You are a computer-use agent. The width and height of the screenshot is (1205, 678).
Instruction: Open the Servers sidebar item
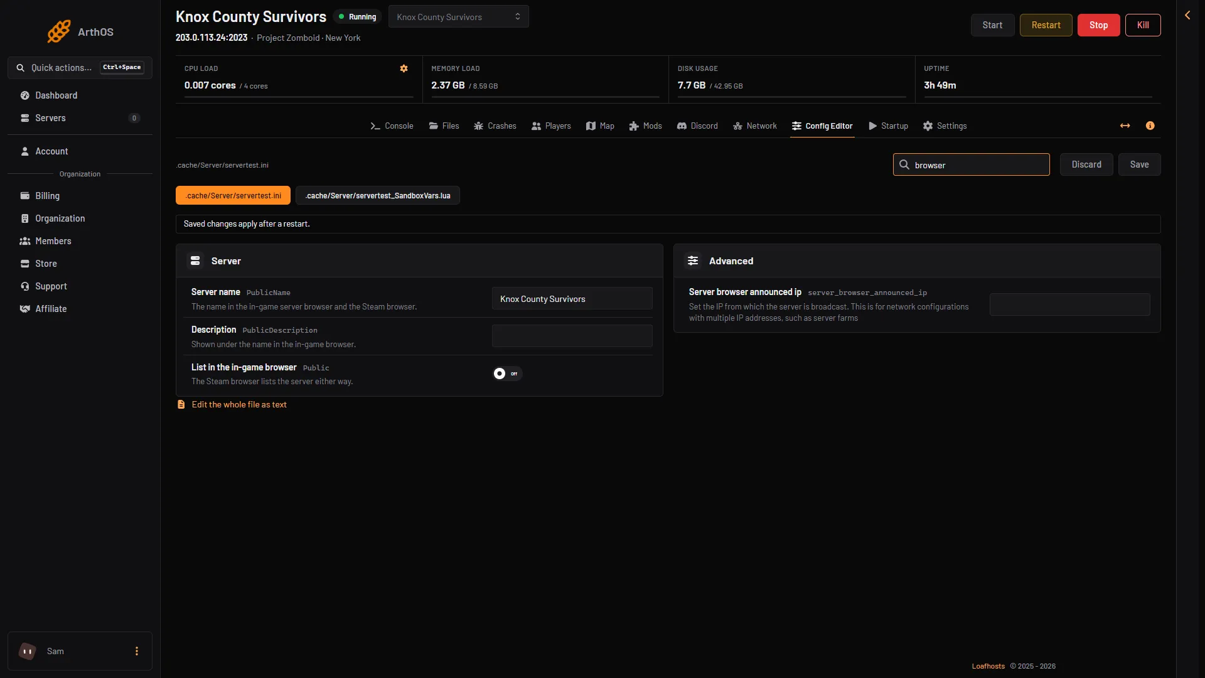tap(80, 118)
